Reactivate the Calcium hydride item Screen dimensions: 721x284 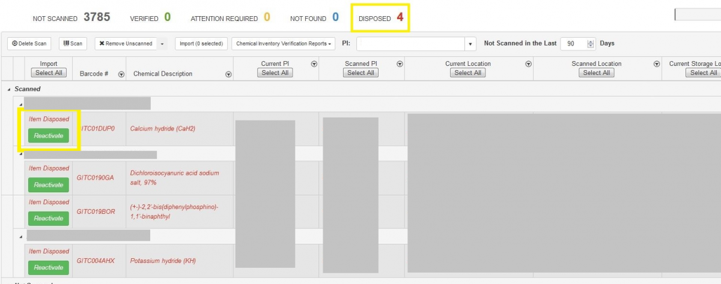pos(49,135)
